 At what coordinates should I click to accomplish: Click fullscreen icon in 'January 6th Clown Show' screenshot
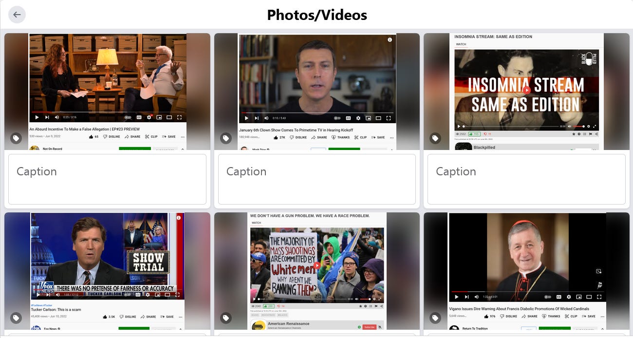389,118
